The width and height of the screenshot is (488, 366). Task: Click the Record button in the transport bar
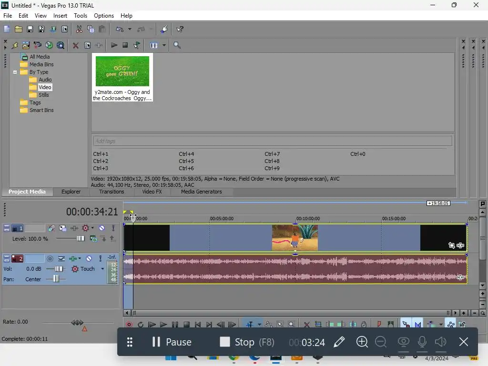pyautogui.click(x=129, y=325)
